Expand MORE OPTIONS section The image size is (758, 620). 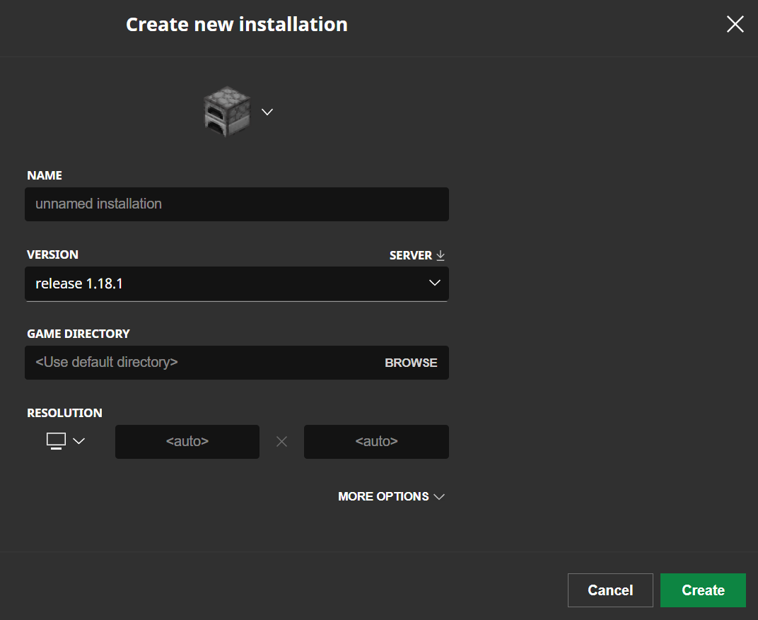click(383, 496)
